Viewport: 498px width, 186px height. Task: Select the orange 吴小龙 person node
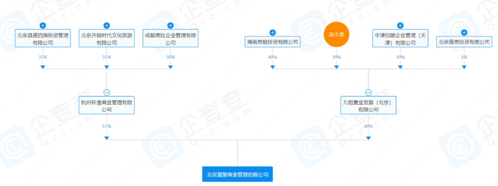pyautogui.click(x=336, y=34)
